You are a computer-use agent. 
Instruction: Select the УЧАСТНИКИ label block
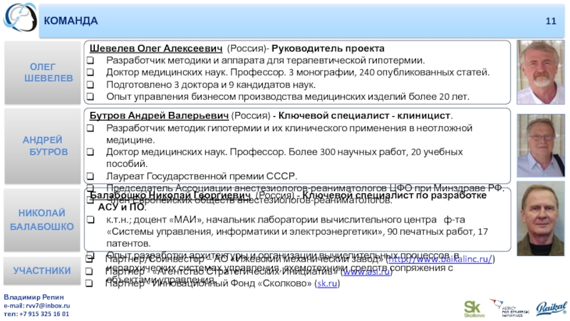pos(42,271)
